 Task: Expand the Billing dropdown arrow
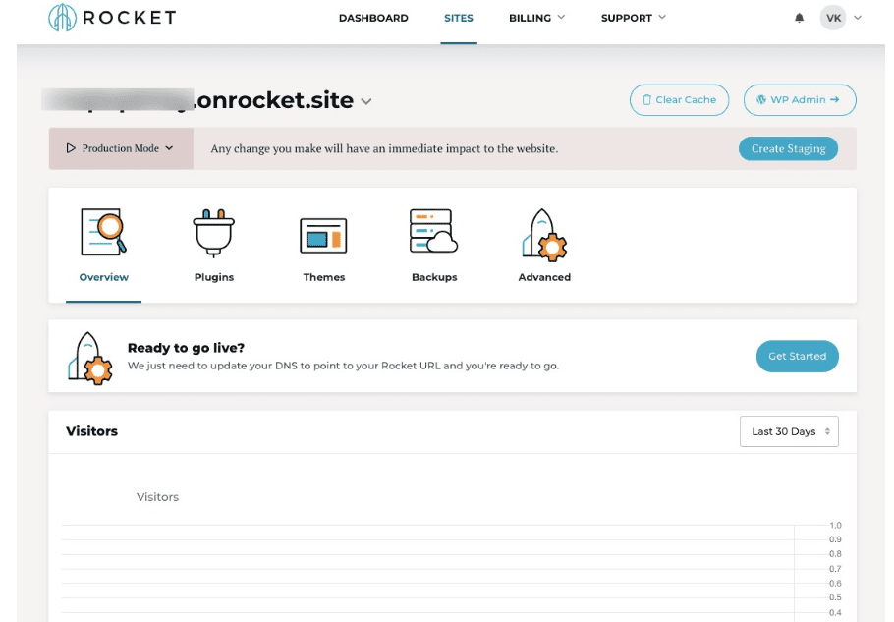tap(561, 17)
